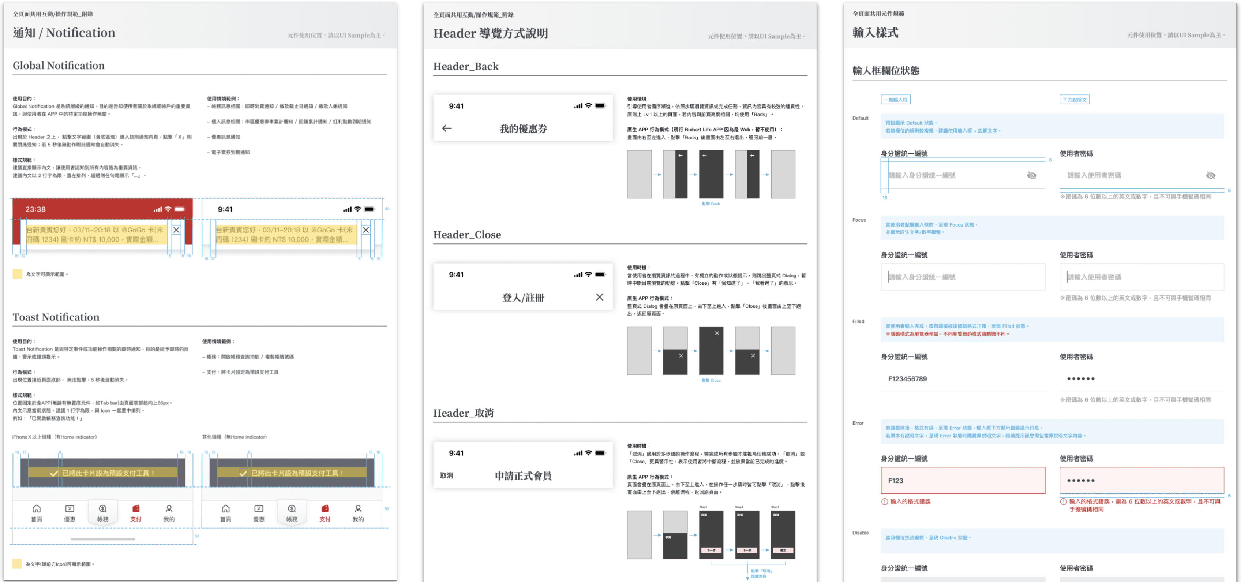Screen dimensions: 1241x582
Task: Click the X close icon in 登入/註冊 header
Action: pos(599,297)
